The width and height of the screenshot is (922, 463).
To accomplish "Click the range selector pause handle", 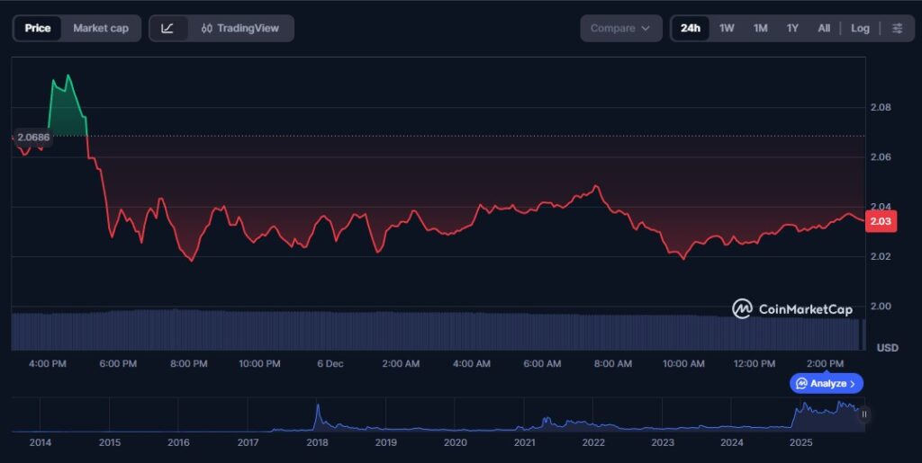I will tap(863, 414).
